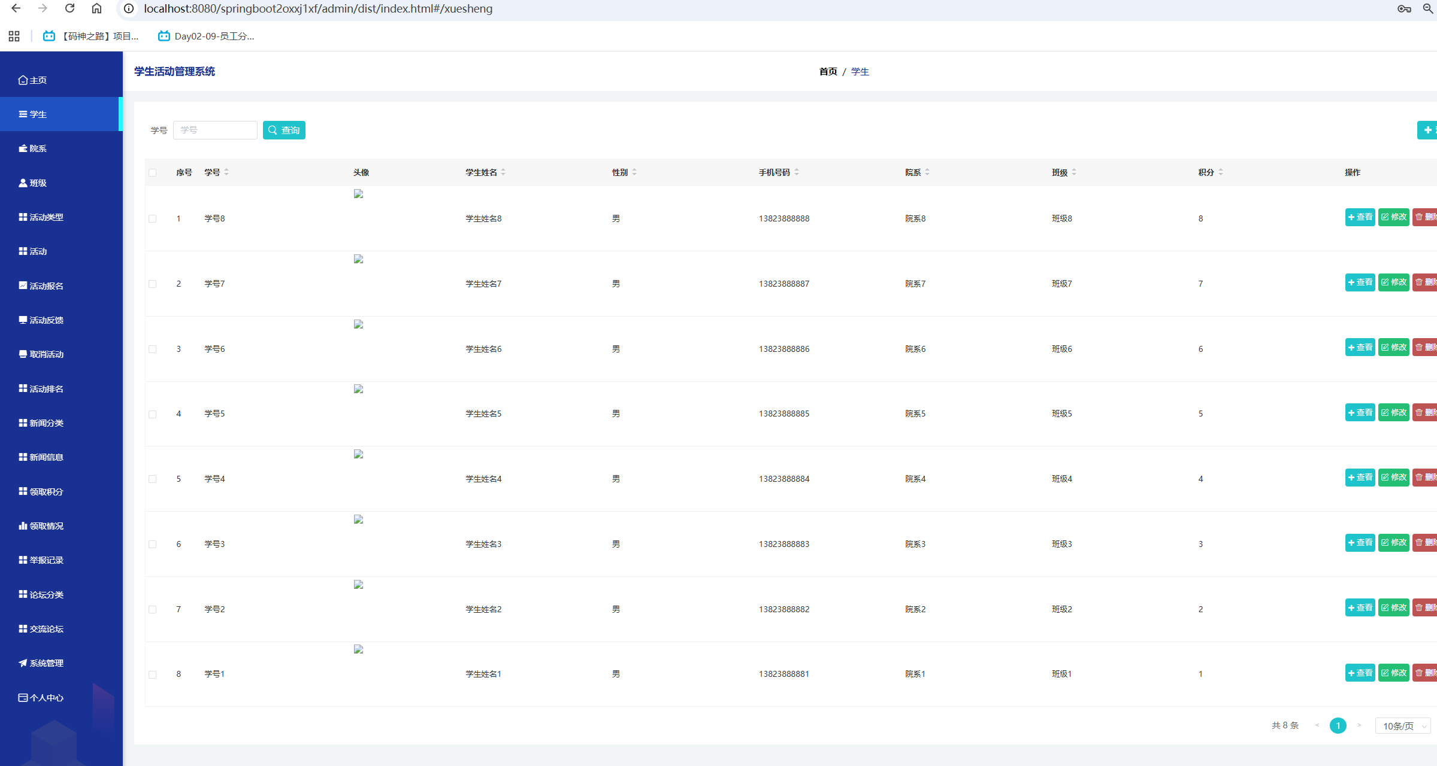Click the 学号 search input field

click(x=215, y=130)
